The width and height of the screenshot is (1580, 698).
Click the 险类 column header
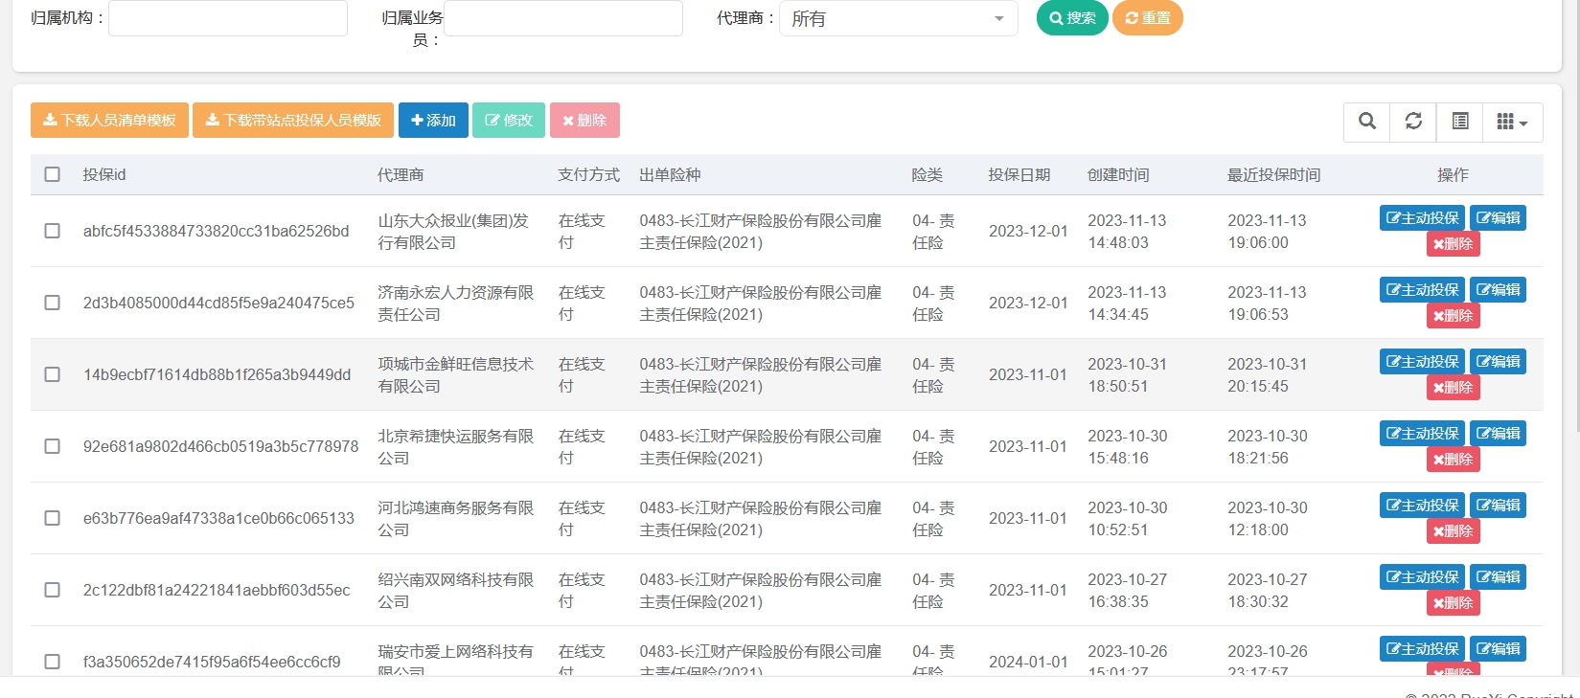pos(927,174)
